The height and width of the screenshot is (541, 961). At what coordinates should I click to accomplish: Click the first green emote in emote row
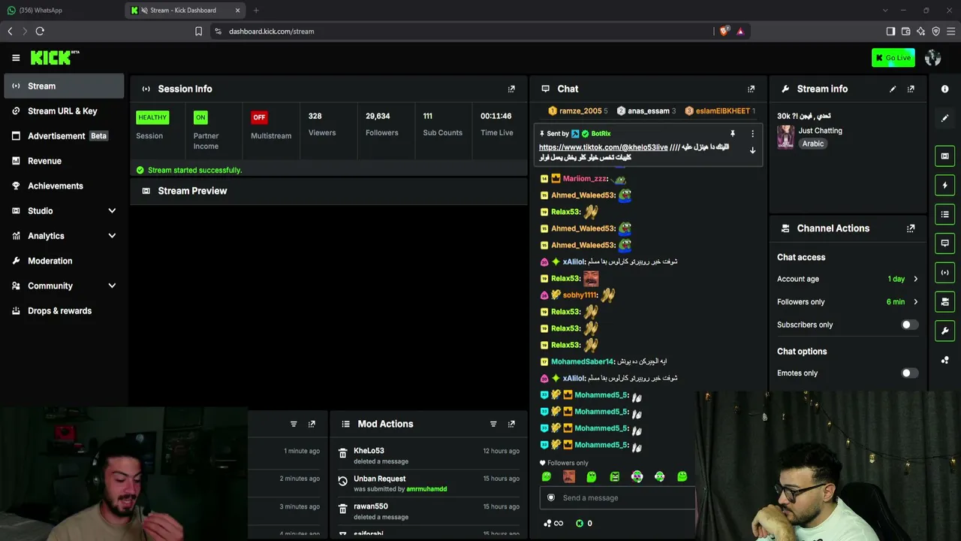(547, 476)
